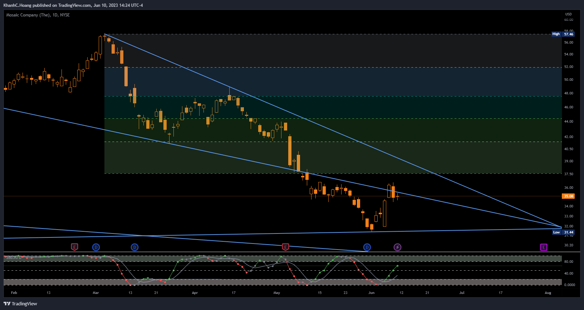Click the Sto.A/D indicator label
584x310 pixels.
coord(14,257)
